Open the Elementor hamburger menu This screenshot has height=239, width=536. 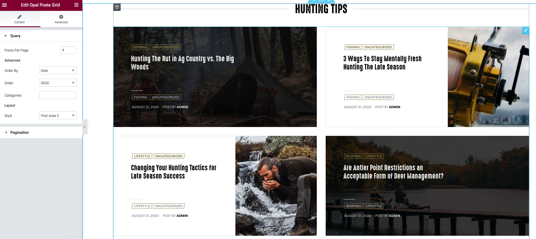point(4,5)
